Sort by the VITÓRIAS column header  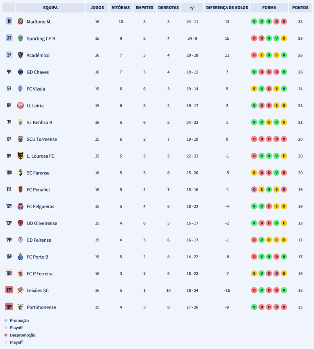(120, 8)
